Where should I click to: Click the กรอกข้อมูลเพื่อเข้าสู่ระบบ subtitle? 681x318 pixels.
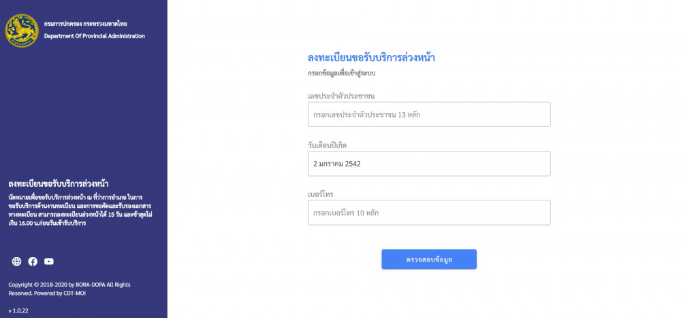tap(341, 73)
